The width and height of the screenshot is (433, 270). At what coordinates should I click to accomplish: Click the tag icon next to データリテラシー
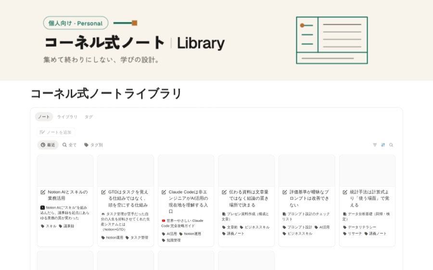[345, 227]
